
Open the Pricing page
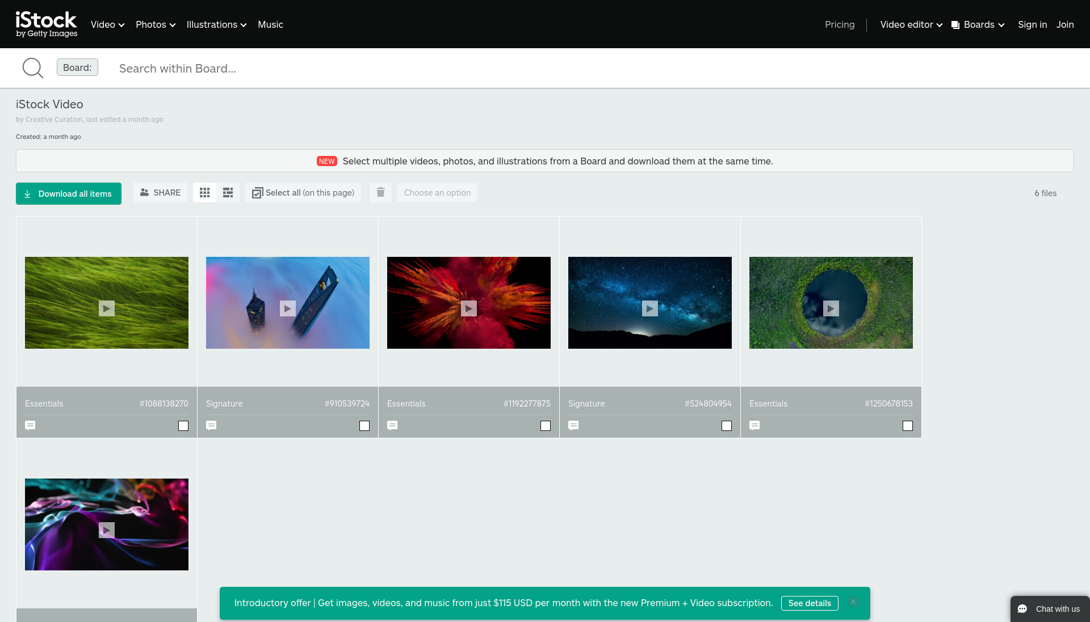coord(840,24)
